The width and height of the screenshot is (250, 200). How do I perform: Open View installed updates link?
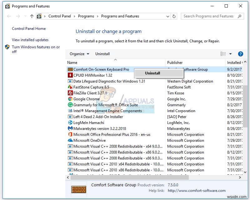coord(30,40)
